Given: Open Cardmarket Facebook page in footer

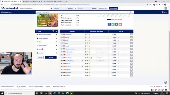Looking at the screenshot, I should [x=152, y=90].
